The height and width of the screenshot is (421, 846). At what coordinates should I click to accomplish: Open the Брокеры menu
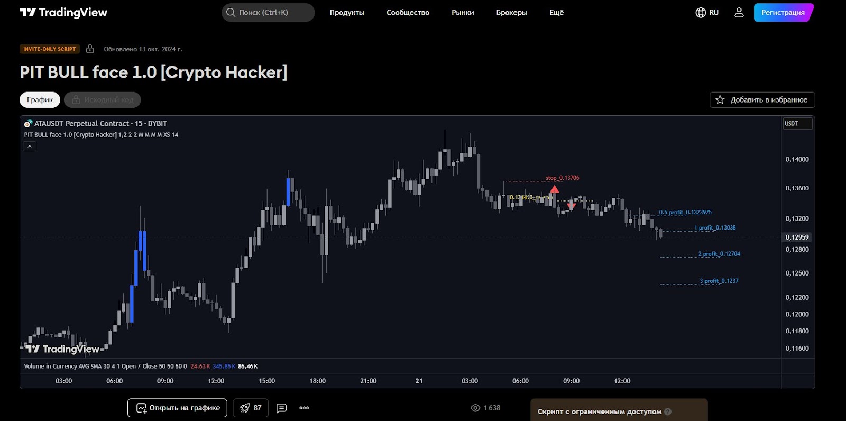pos(511,13)
